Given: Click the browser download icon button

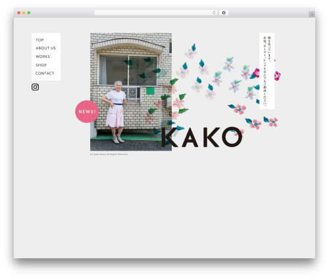Looking at the screenshot, I should 224,12.
